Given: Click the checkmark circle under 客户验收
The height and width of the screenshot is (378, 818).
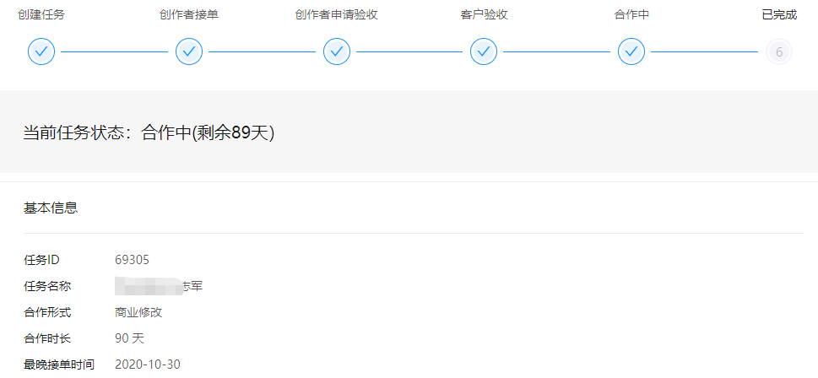Looking at the screenshot, I should coord(484,51).
